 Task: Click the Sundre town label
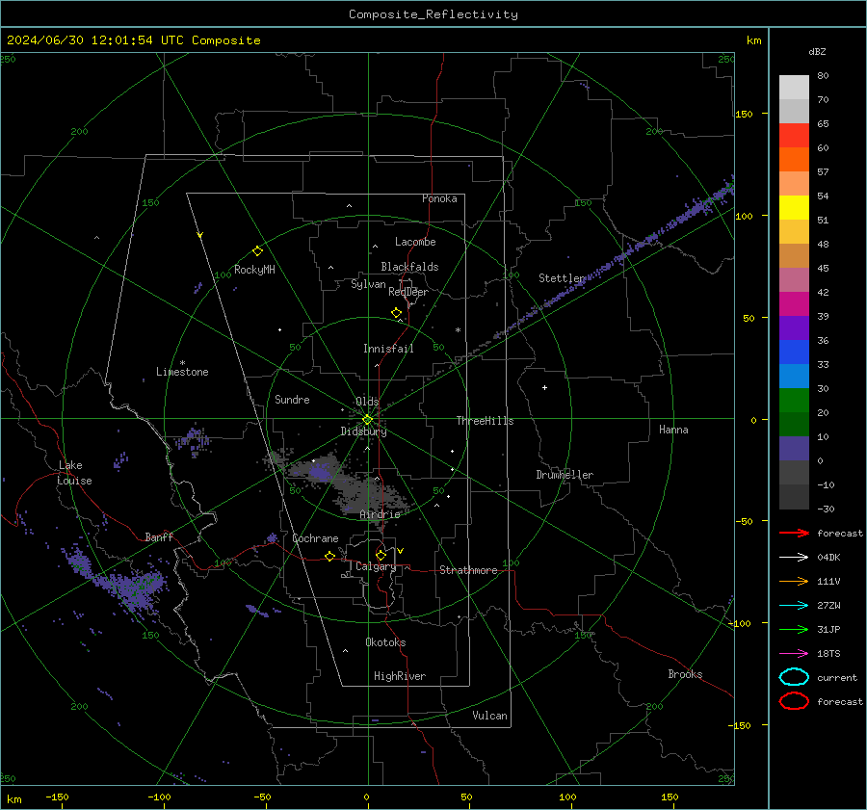click(292, 399)
